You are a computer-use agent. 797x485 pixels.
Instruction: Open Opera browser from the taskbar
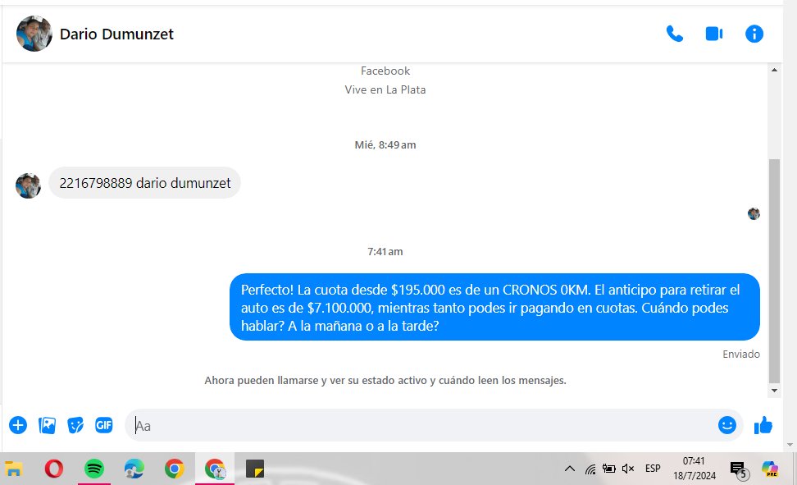[x=54, y=469]
